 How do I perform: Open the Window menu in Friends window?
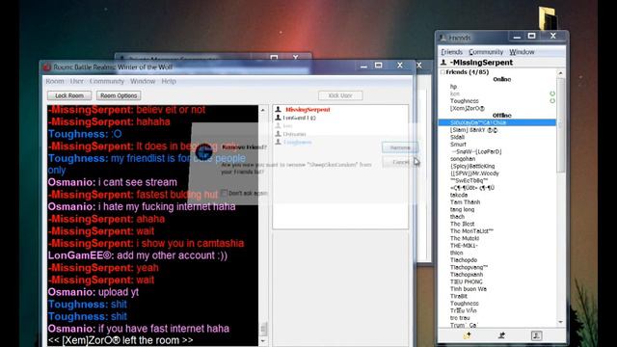pyautogui.click(x=522, y=52)
